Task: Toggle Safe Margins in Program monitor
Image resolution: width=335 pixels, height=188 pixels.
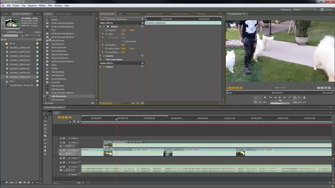Action: 300,97
